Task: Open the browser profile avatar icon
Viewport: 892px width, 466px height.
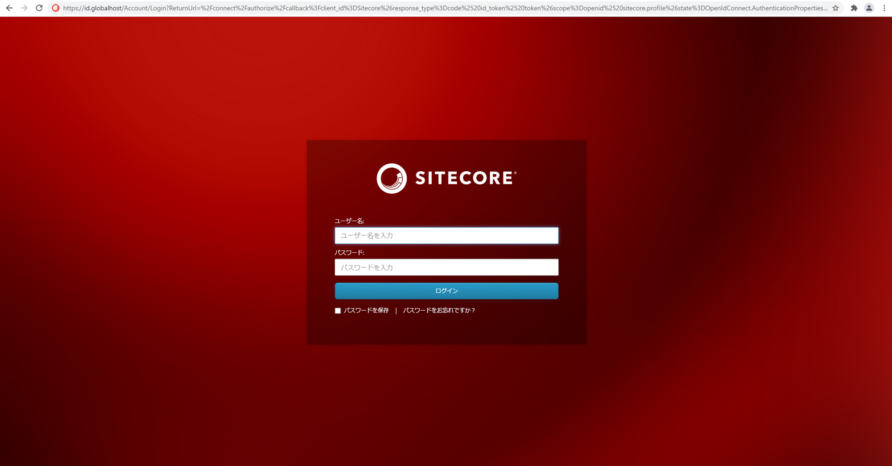Action: pos(869,8)
